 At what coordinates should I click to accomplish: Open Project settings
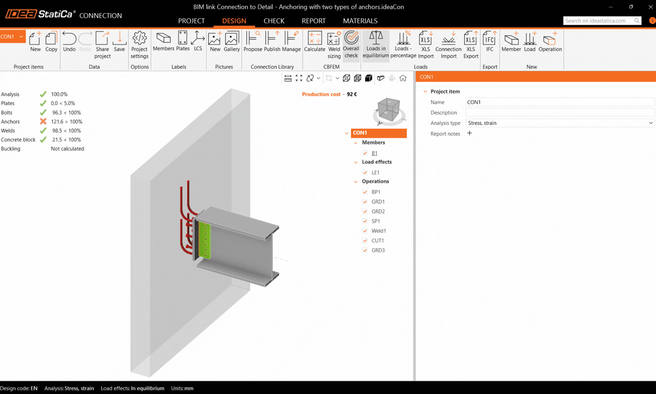pos(139,44)
